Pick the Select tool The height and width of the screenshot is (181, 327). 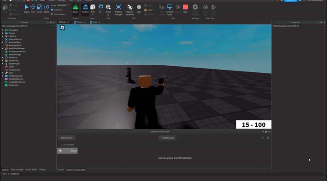pyautogui.click(x=26, y=9)
